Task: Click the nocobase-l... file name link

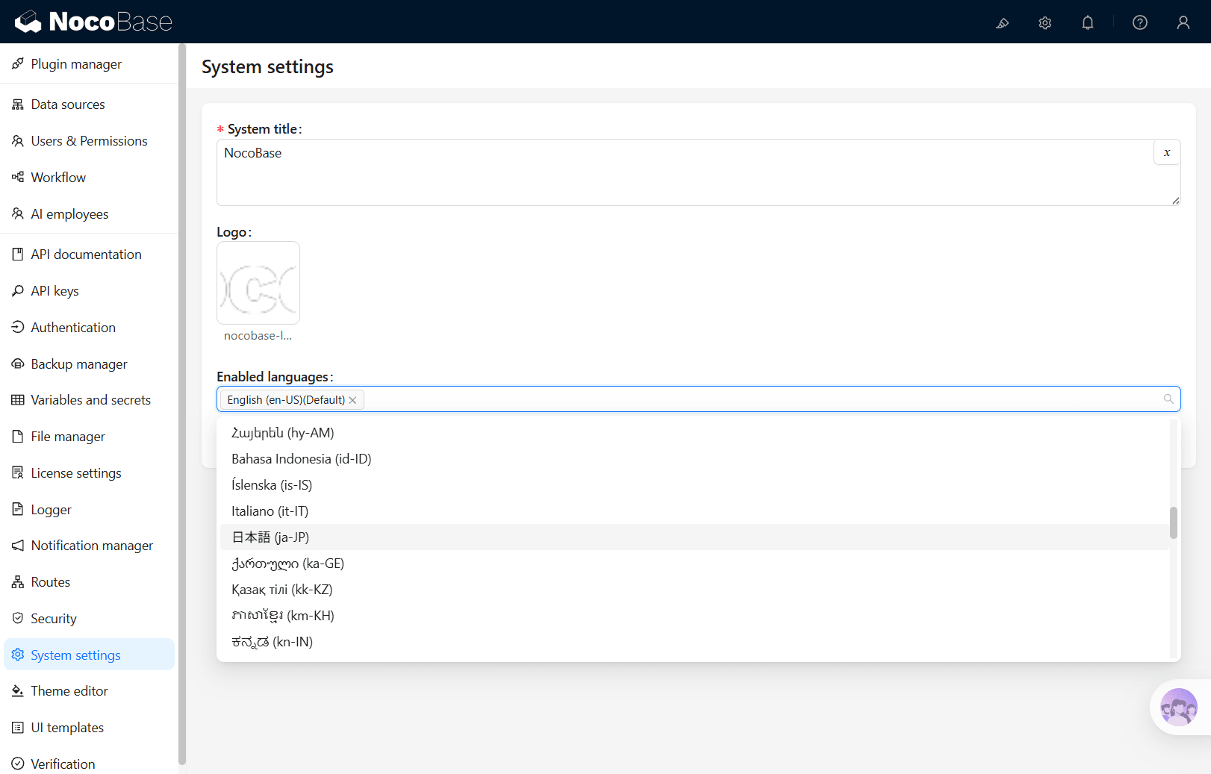Action: (x=258, y=336)
